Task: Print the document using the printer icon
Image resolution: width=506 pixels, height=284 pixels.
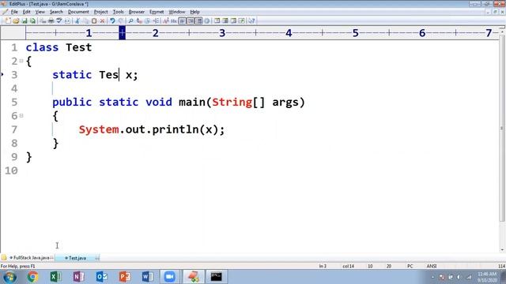Action: click(51, 21)
